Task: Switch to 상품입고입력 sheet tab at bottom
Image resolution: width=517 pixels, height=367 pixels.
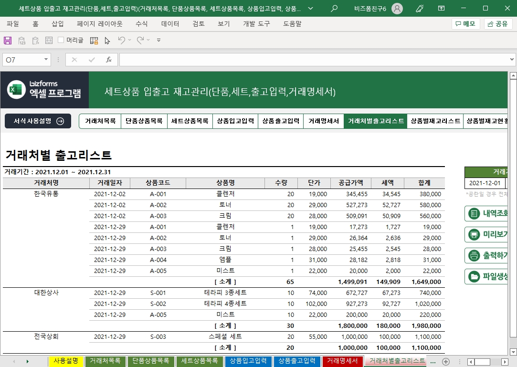Action: pyautogui.click(x=248, y=361)
